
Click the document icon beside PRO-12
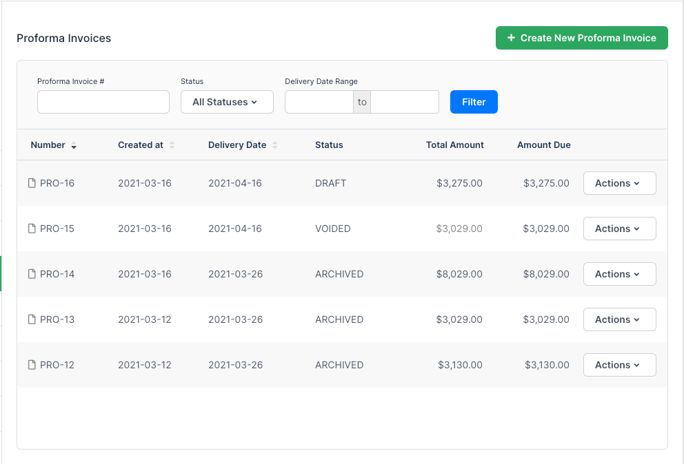click(x=31, y=365)
